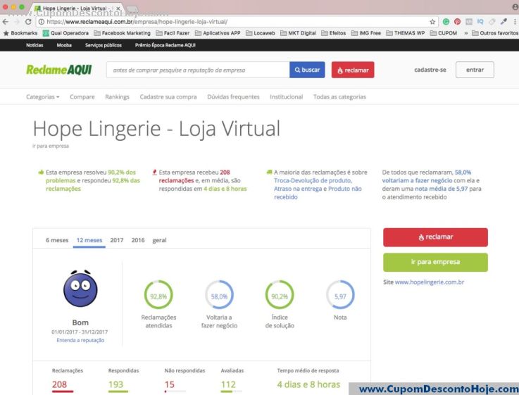Open IMG Free bookmark folder
The width and height of the screenshot is (519, 395).
tap(366, 33)
